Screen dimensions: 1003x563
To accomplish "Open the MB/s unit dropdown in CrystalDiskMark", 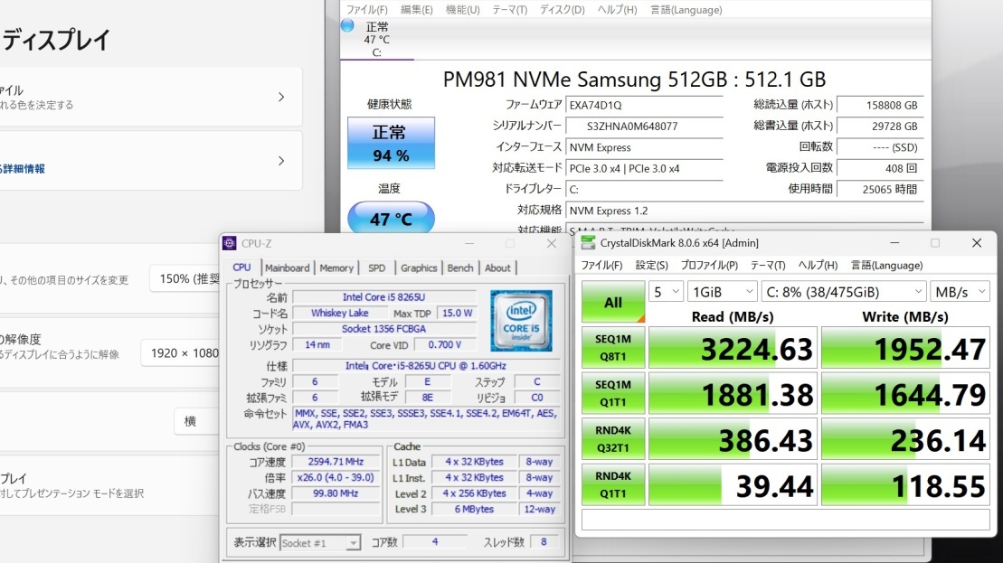I will 960,292.
